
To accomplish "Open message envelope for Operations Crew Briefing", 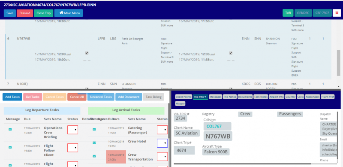I will coord(10,130).
